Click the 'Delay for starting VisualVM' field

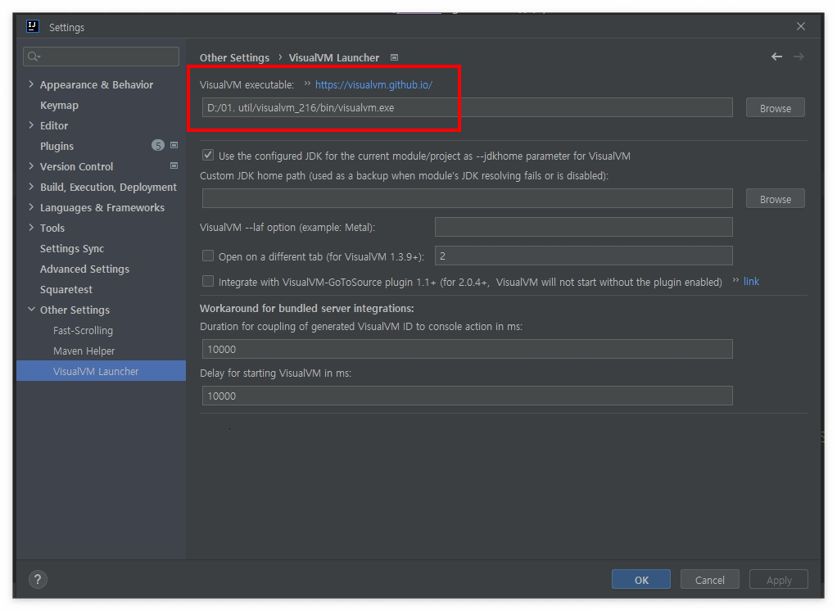pos(467,396)
